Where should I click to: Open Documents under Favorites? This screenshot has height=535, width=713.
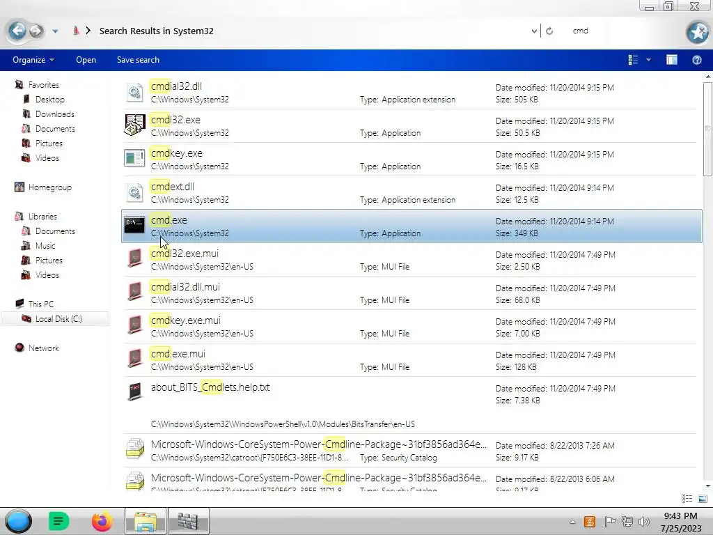point(55,128)
